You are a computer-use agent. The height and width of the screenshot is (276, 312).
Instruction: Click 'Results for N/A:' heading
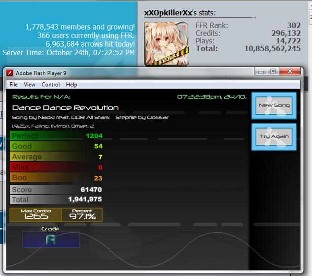coord(41,97)
